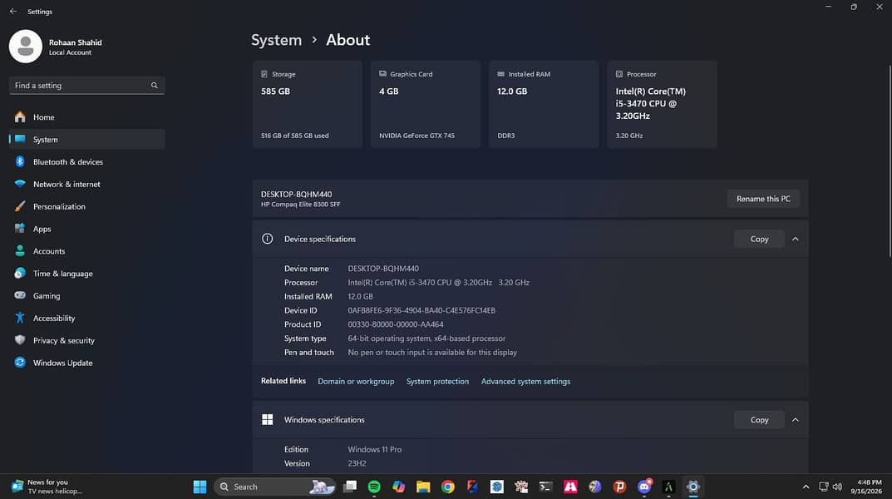Open Accounts settings
892x499 pixels.
(87, 251)
